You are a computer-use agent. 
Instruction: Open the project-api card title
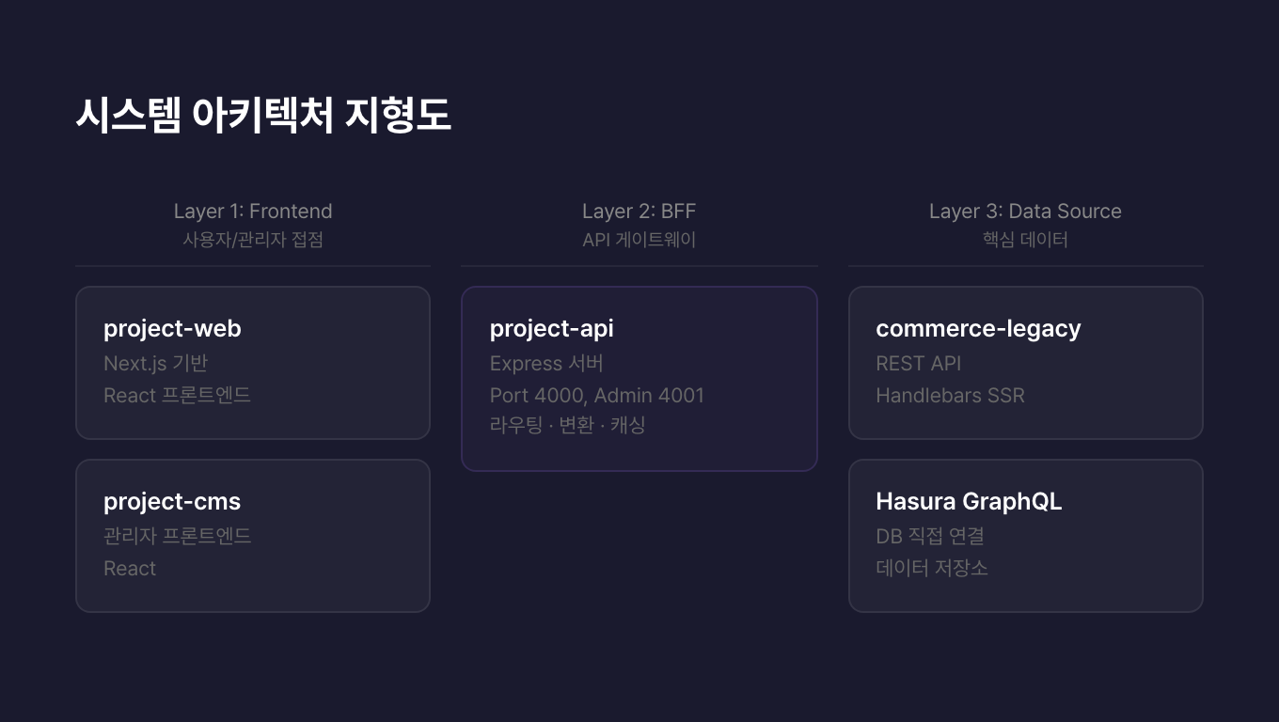(551, 329)
